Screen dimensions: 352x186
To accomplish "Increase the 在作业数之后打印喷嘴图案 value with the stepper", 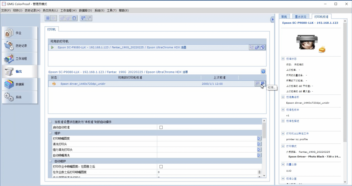I will click(x=260, y=171).
